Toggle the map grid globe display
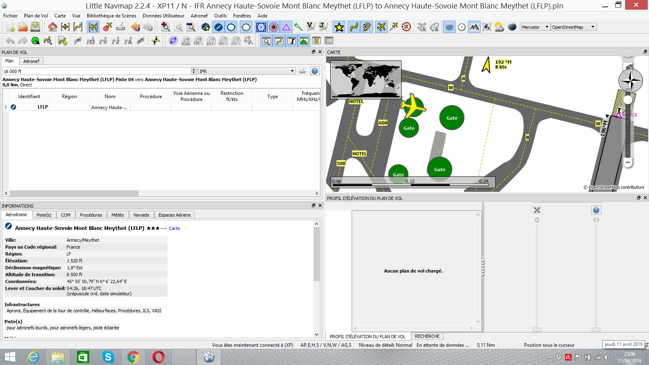The image size is (649, 365). [449, 27]
